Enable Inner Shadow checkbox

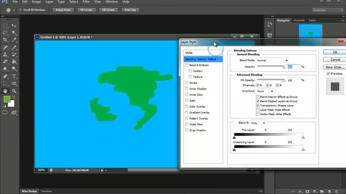click(x=187, y=88)
